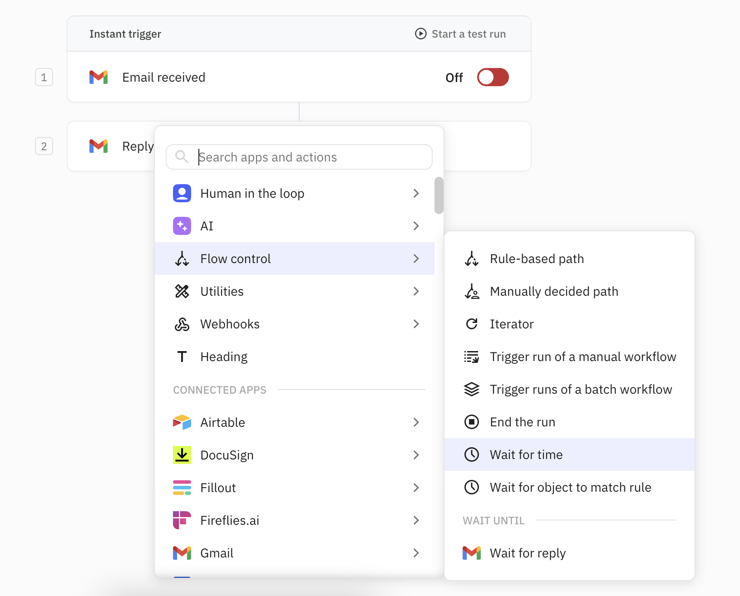Image resolution: width=740 pixels, height=596 pixels.
Task: Select the Wait for time option
Action: pos(526,454)
